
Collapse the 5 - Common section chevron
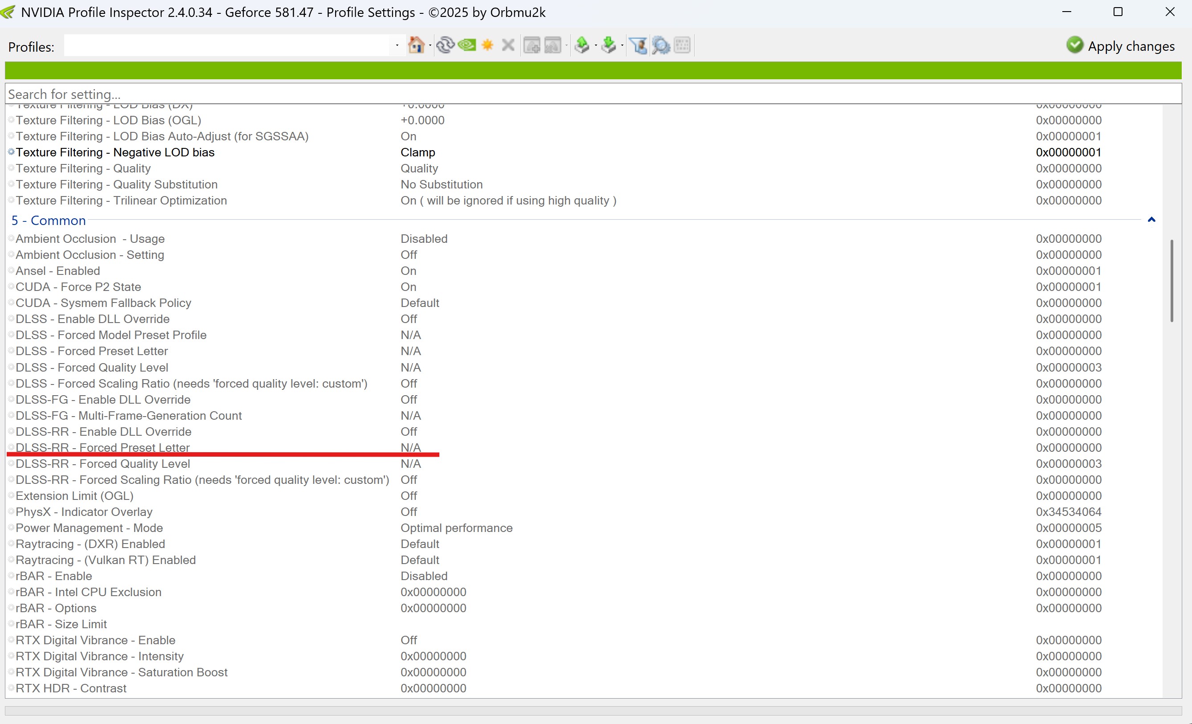[1151, 220]
